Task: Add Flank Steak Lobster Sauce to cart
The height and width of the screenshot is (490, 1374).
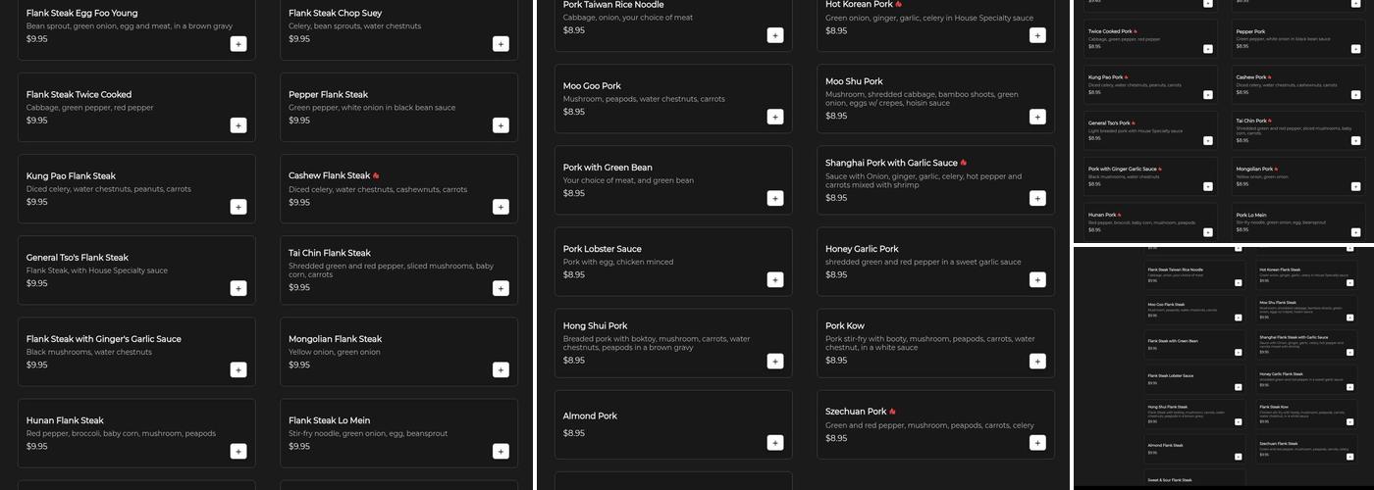Action: tap(1239, 387)
